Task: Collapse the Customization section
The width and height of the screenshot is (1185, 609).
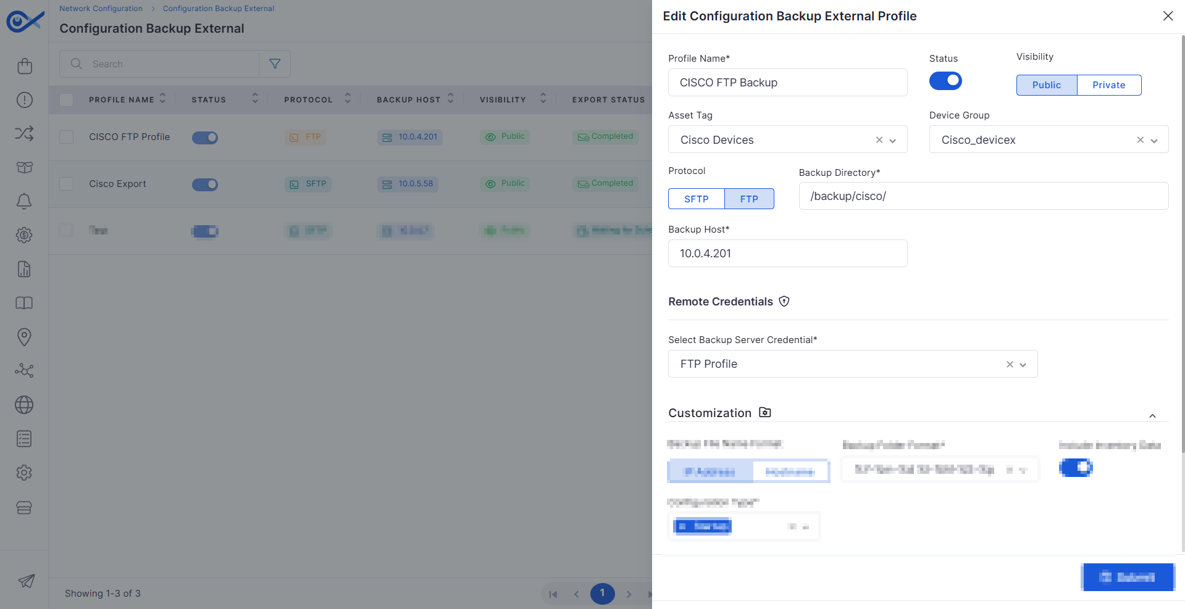Action: 1152,416
